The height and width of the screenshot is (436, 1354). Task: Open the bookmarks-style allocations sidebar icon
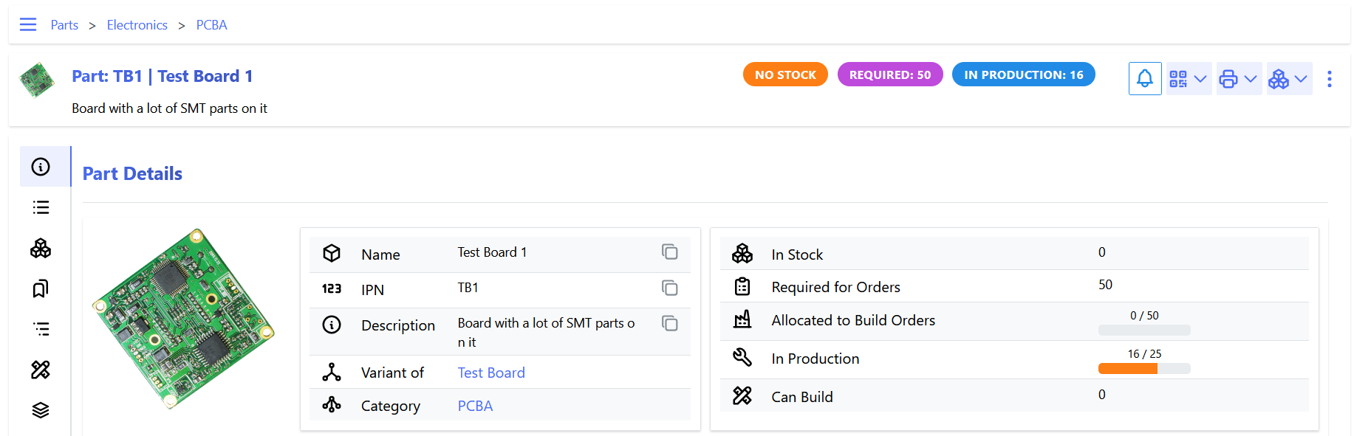tap(41, 288)
